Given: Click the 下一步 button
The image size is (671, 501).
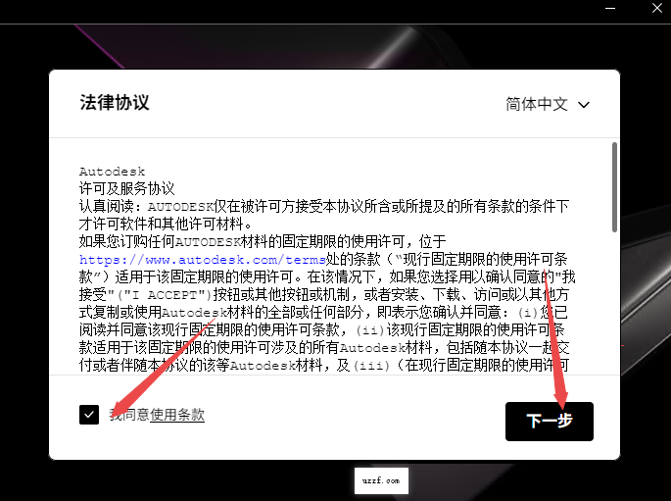Looking at the screenshot, I should 549,421.
